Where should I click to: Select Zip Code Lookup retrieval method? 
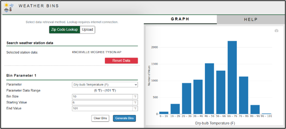point(65,30)
